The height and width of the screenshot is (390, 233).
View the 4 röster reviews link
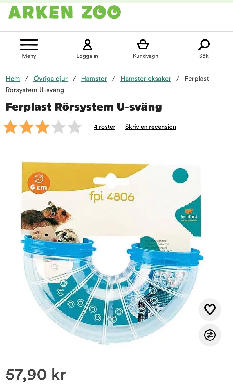click(x=105, y=127)
